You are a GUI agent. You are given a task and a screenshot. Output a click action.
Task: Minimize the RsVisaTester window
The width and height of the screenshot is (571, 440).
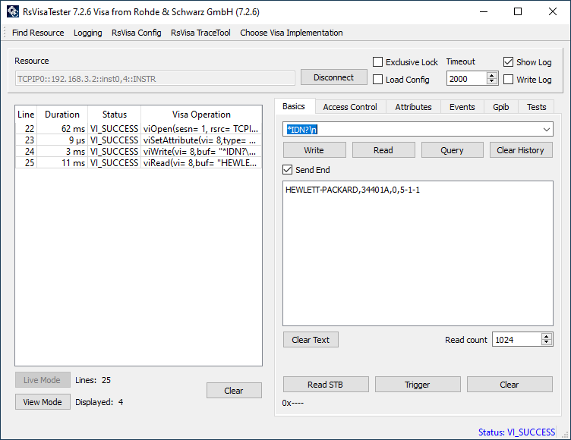coord(484,11)
